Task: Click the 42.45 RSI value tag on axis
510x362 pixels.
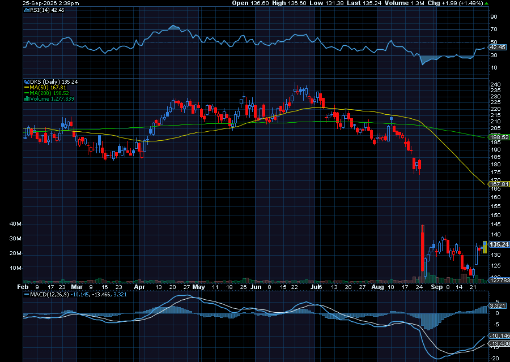Action: [x=498, y=48]
